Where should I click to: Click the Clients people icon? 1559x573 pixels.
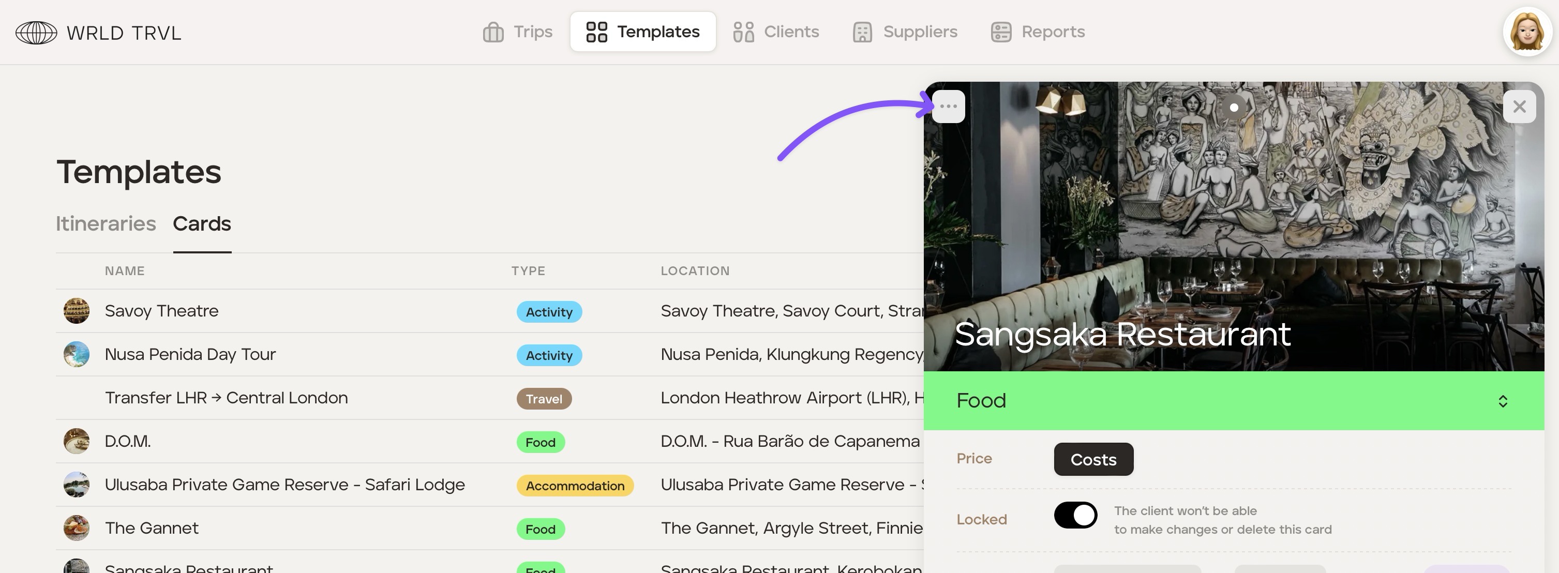(743, 32)
